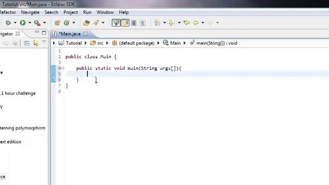Click the green Run button
This screenshot has height=185, width=329.
23,23
